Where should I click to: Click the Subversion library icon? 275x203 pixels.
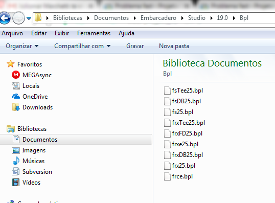(16, 171)
